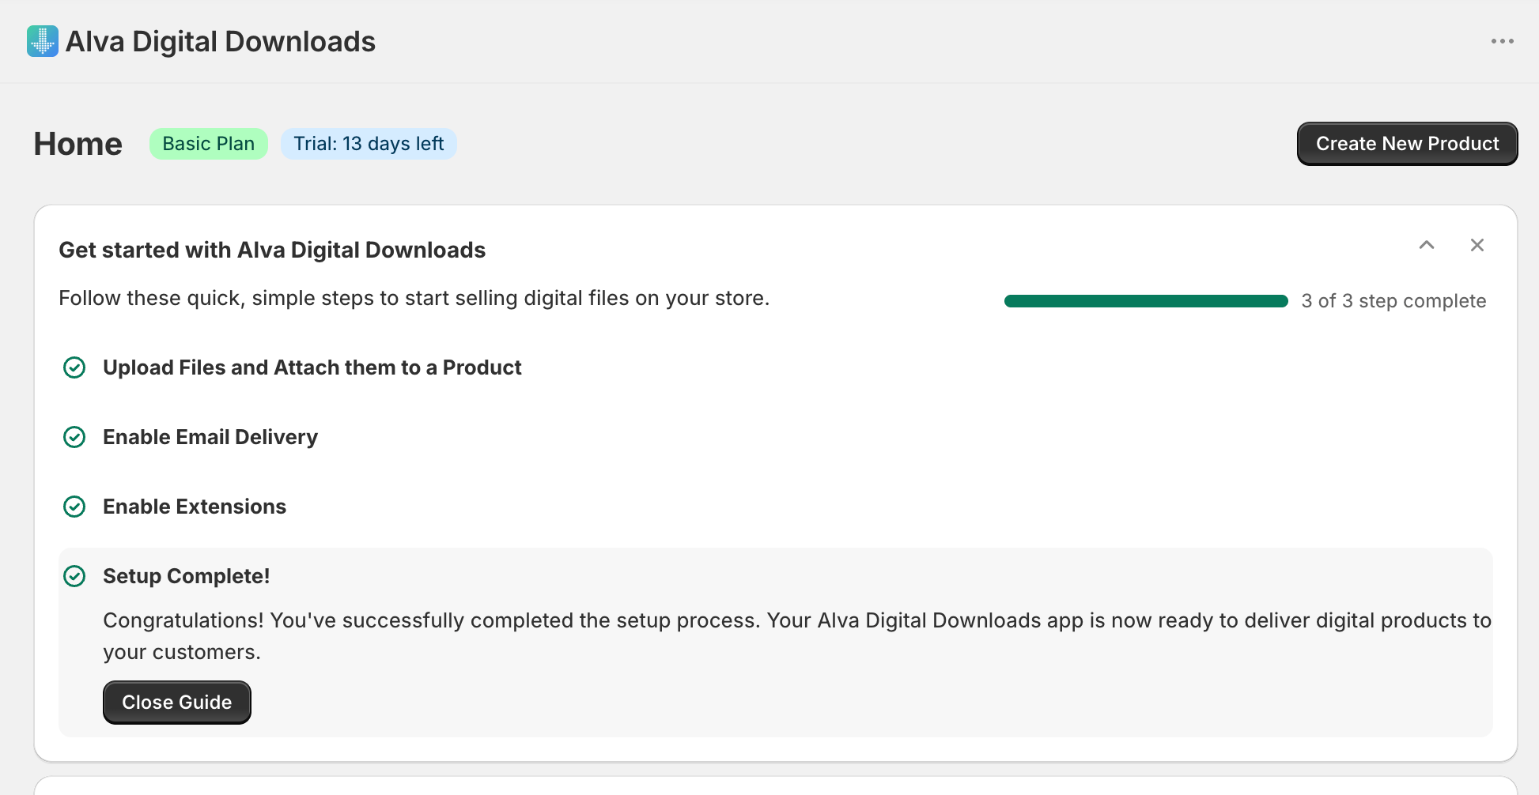This screenshot has width=1539, height=795.
Task: Expand the Enable Extensions step
Action: click(195, 507)
